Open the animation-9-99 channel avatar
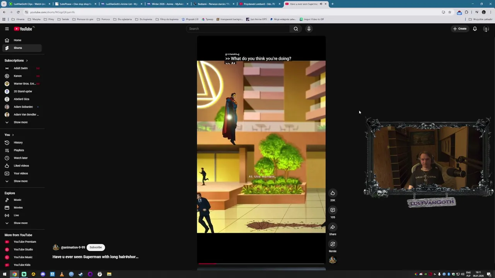This screenshot has height=278, width=495. (56, 247)
